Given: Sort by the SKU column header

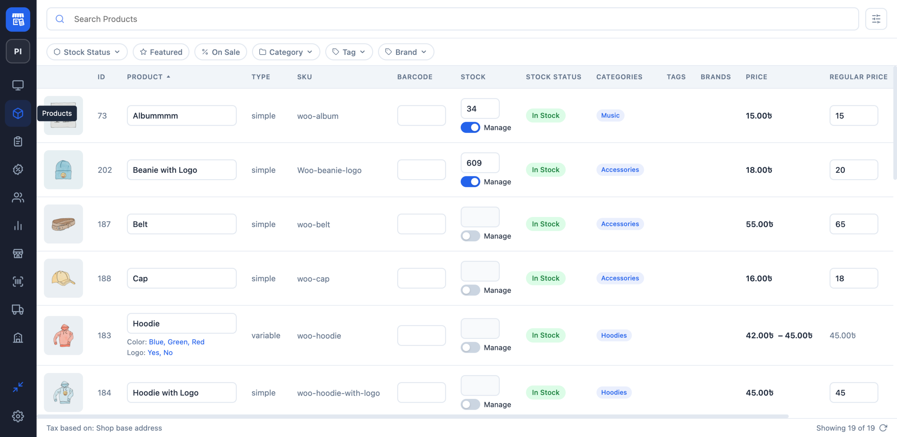Looking at the screenshot, I should pos(304,77).
